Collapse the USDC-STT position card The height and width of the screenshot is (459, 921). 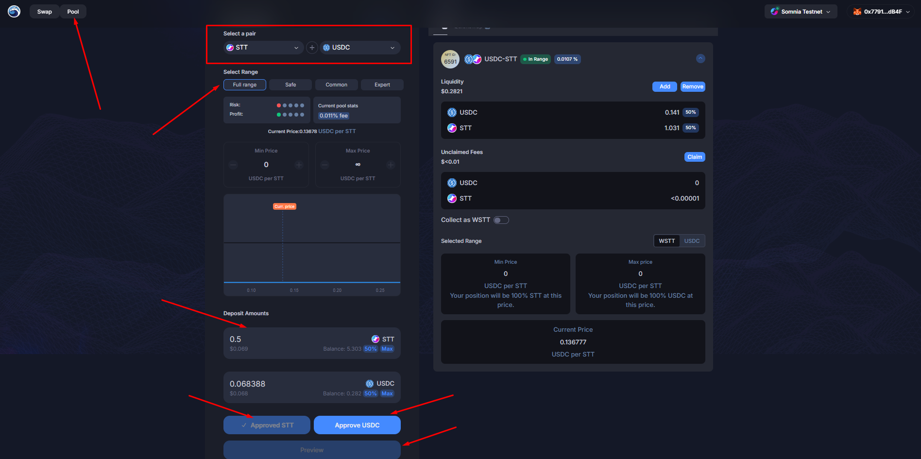tap(700, 59)
